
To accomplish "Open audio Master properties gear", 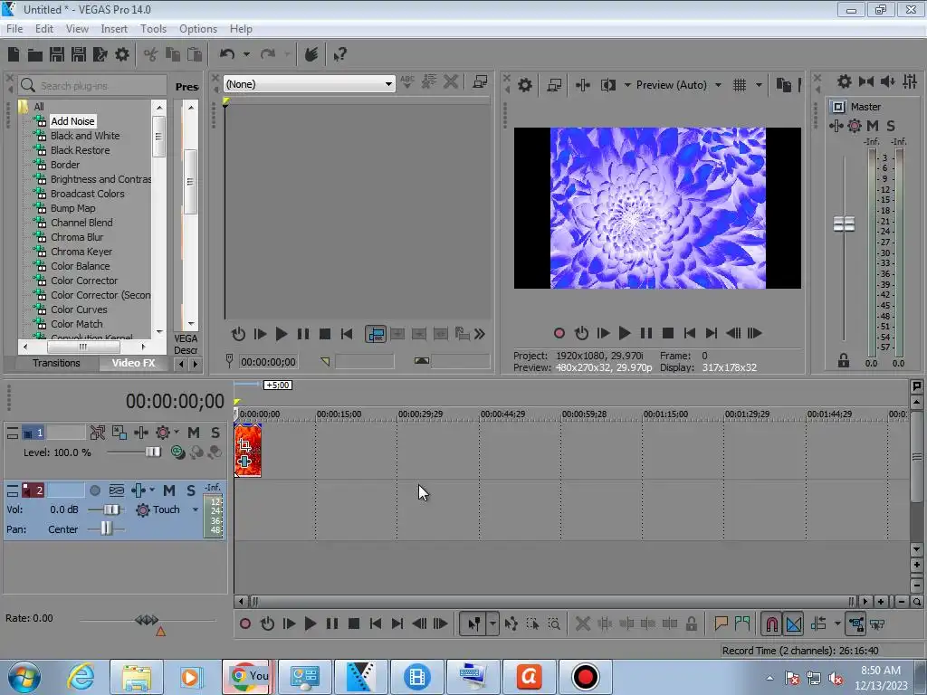I will point(845,81).
